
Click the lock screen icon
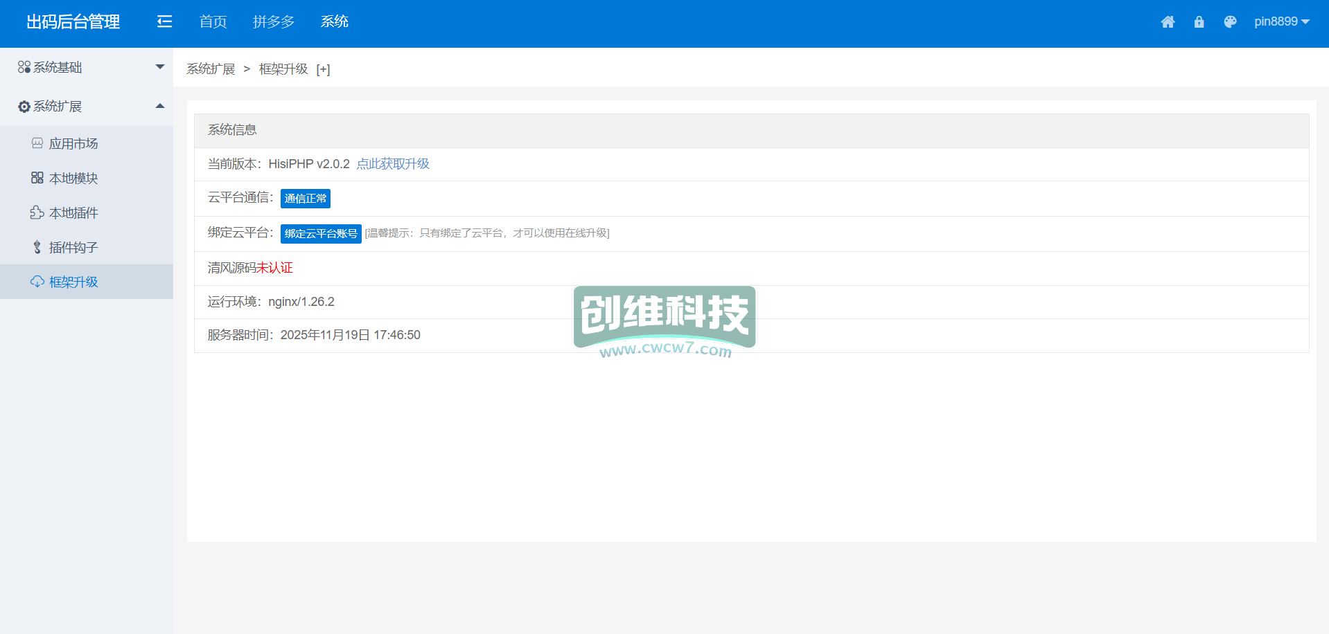click(x=1199, y=22)
